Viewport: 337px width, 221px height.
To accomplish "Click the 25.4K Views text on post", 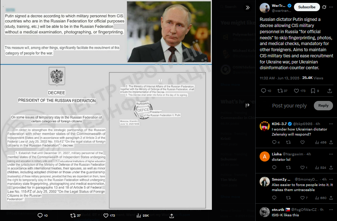I will pos(312,78).
